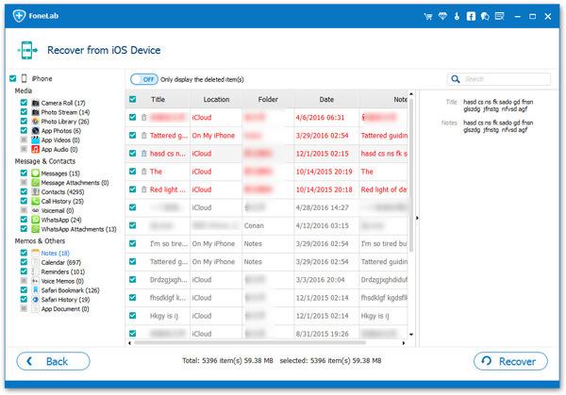The width and height of the screenshot is (566, 395).
Task: Click the Contacts icon
Action: point(36,192)
